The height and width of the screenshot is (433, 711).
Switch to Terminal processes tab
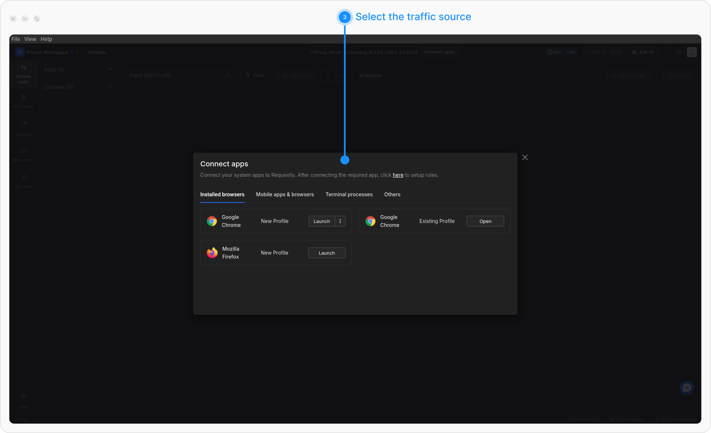tap(349, 195)
